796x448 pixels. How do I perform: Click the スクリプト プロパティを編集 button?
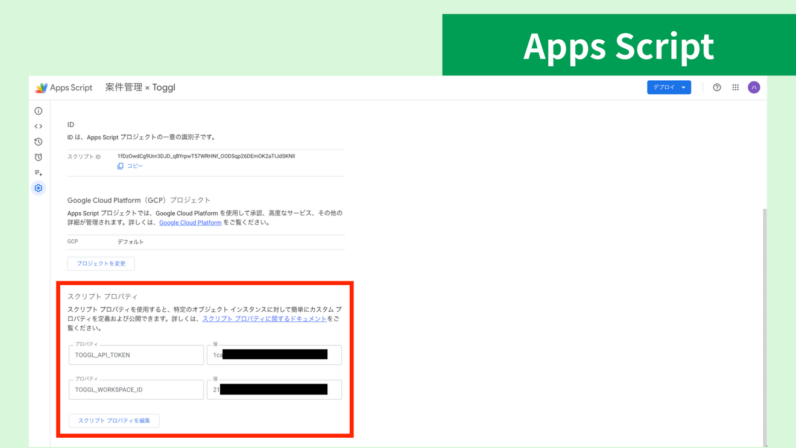click(114, 421)
